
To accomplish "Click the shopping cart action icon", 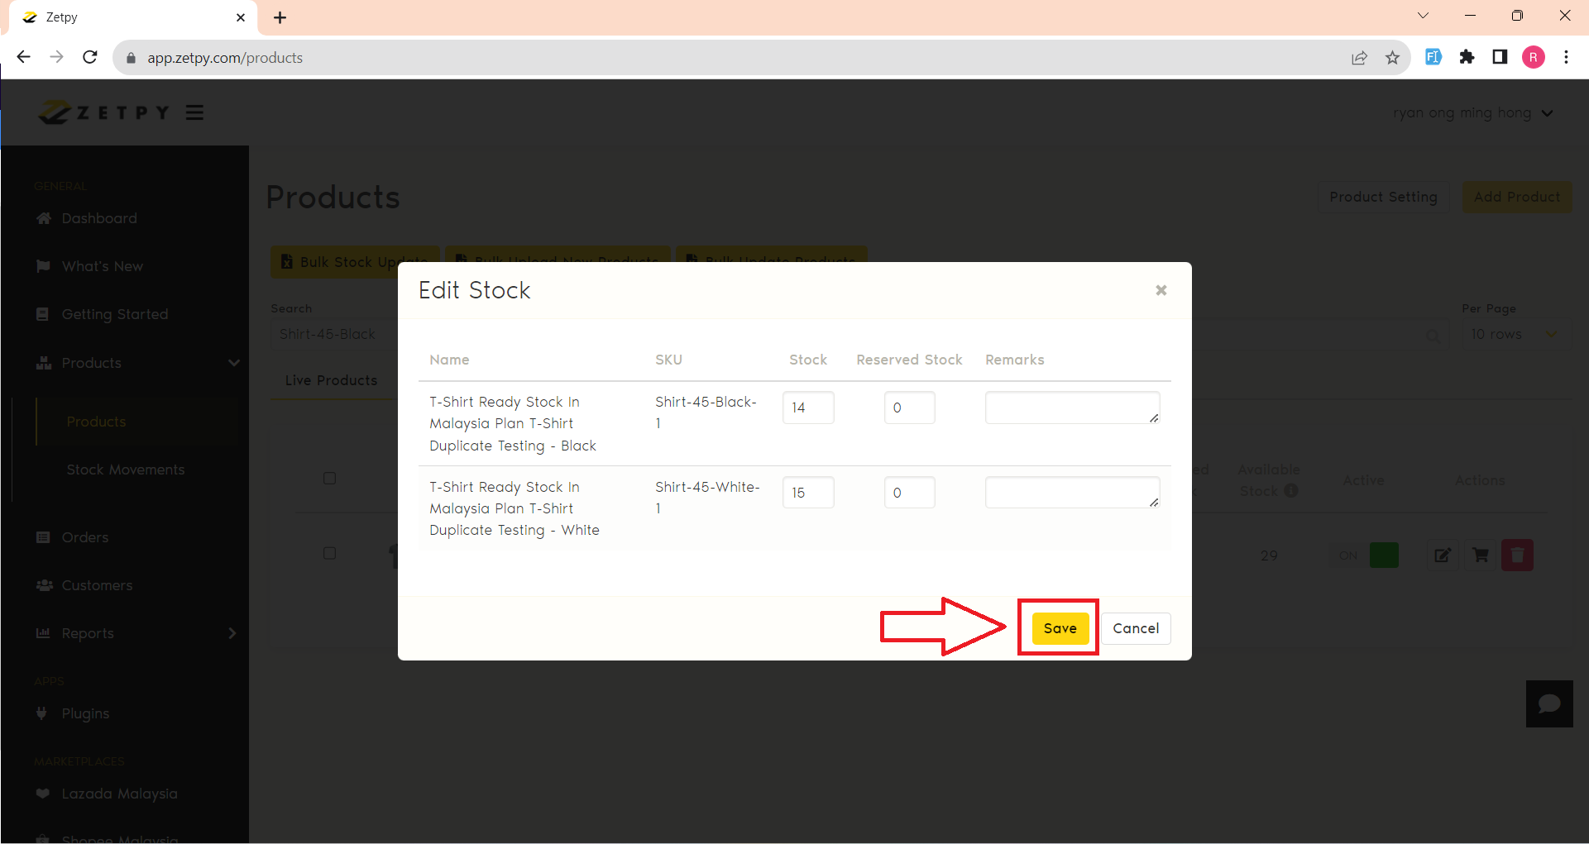I will 1480,556.
